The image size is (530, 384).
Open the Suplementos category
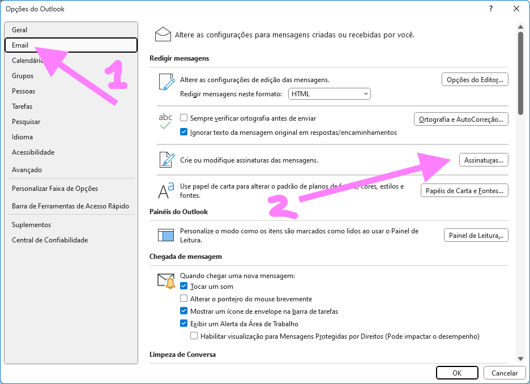(x=71, y=225)
